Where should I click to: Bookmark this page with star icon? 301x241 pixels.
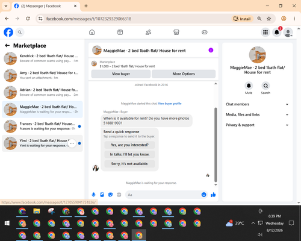(269, 19)
